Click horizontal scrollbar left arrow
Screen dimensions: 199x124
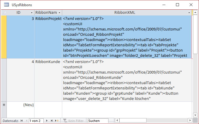coord(117,120)
